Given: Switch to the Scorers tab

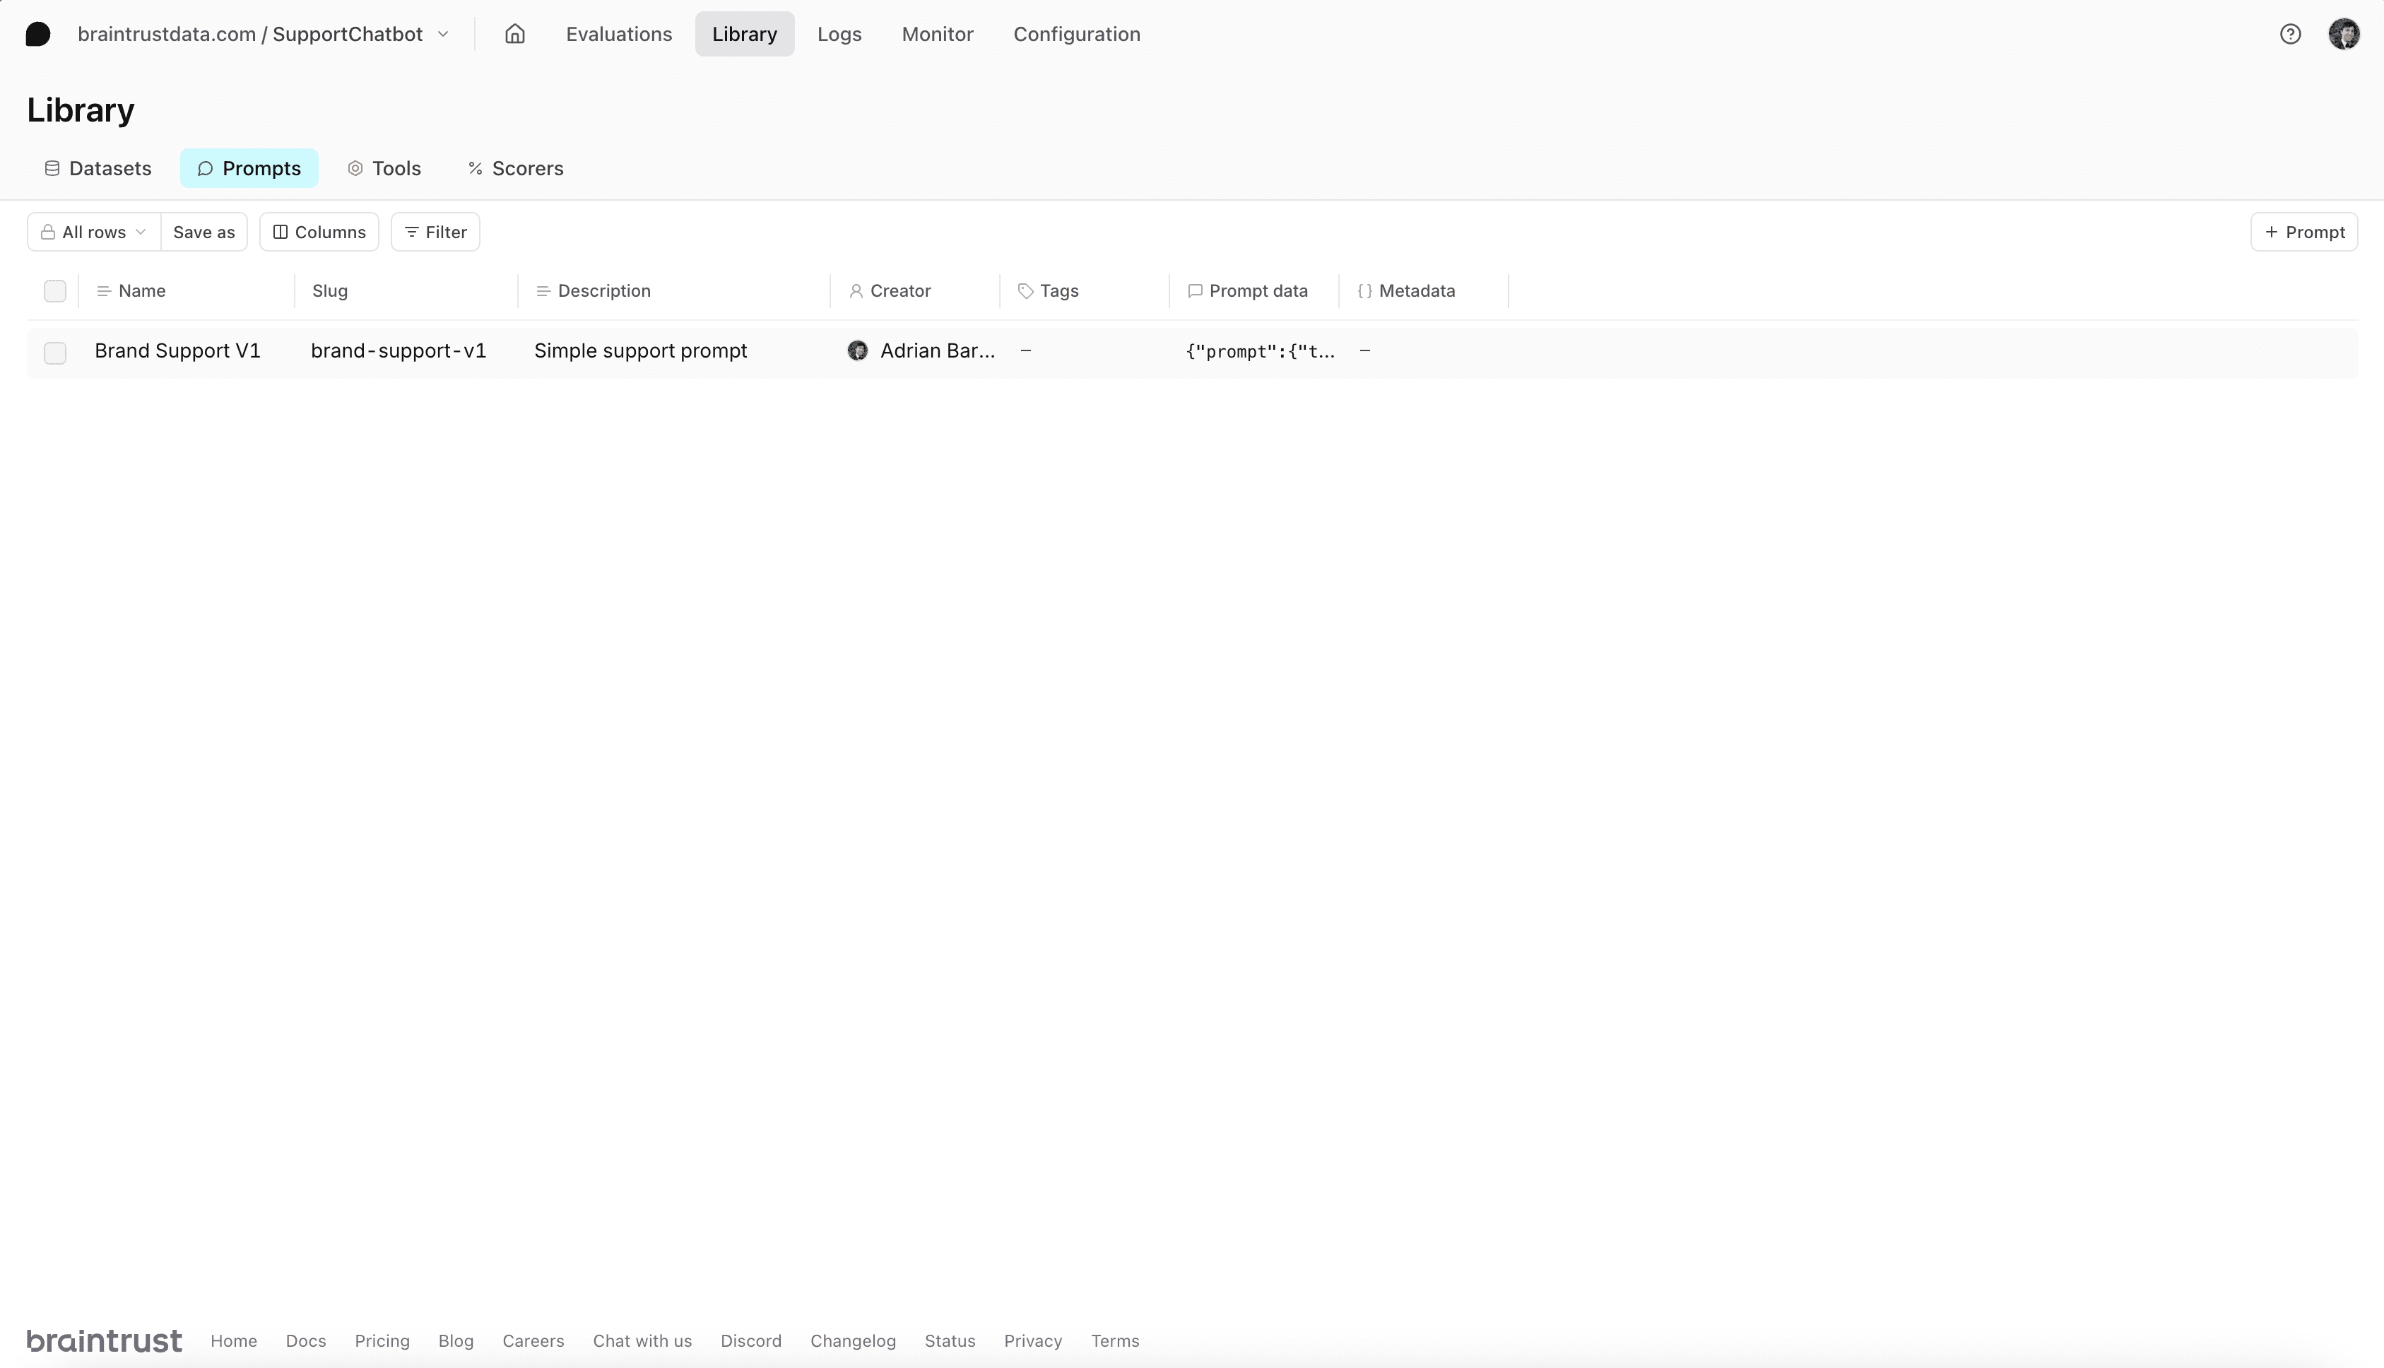Looking at the screenshot, I should click(x=516, y=168).
